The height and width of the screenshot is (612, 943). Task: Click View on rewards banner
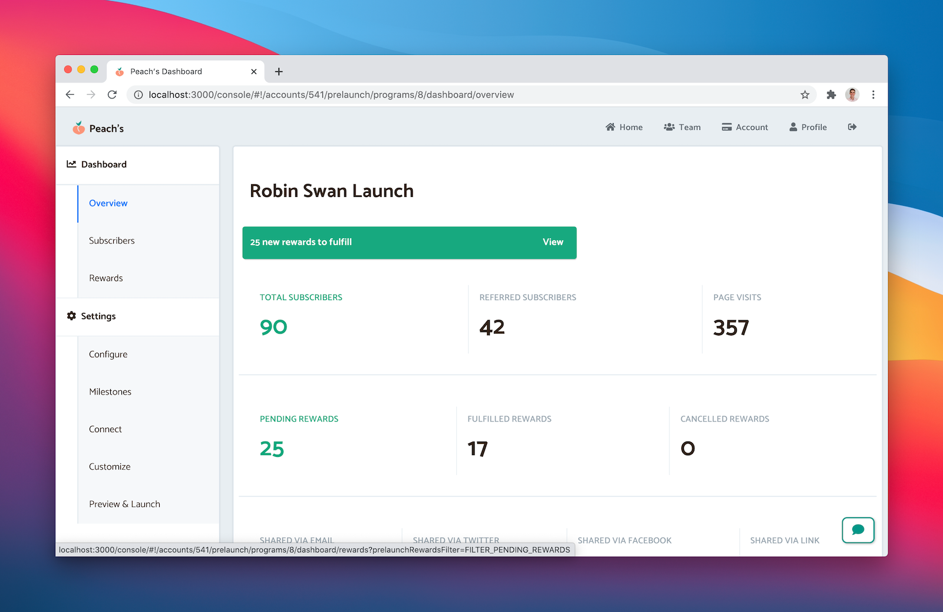[553, 242]
